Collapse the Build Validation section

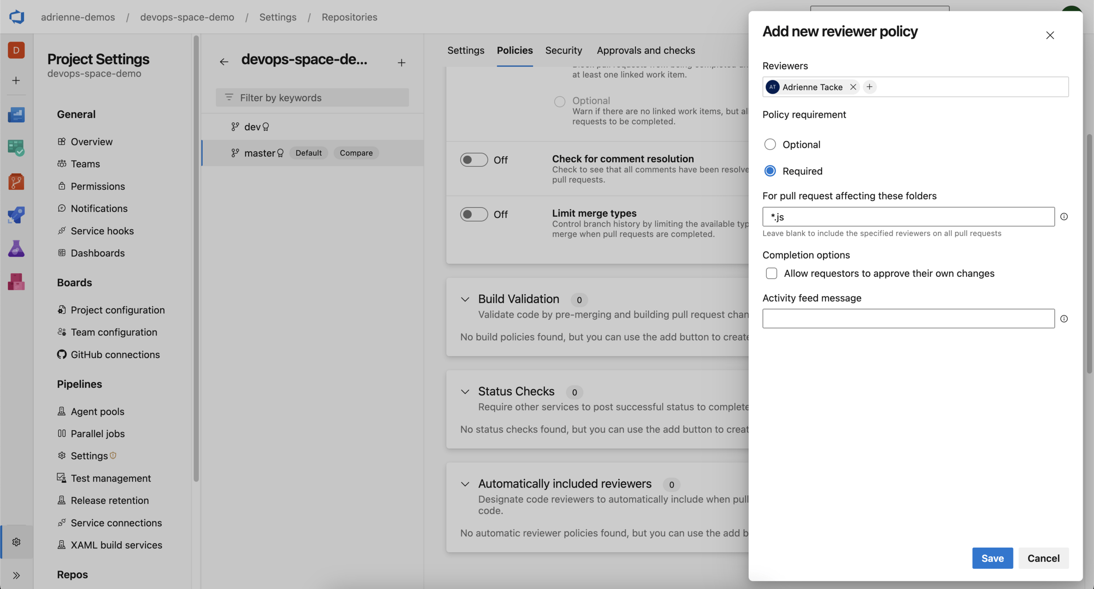(465, 300)
